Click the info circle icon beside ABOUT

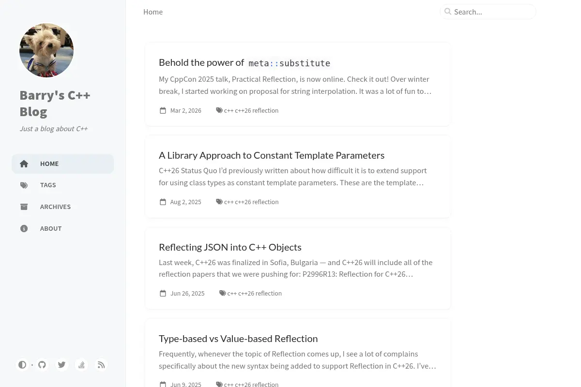24,229
